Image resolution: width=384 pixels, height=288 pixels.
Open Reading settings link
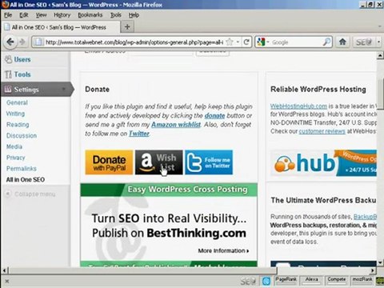pyautogui.click(x=18, y=125)
